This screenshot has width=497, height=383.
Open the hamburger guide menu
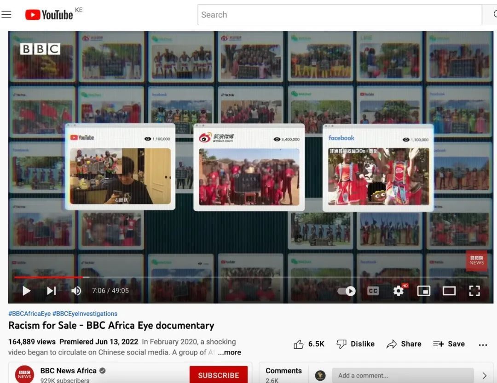(x=6, y=15)
